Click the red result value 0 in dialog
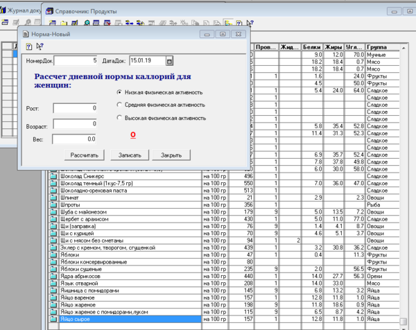 click(x=133, y=134)
